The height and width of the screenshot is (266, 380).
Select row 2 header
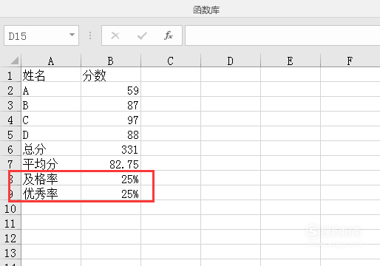(x=10, y=89)
